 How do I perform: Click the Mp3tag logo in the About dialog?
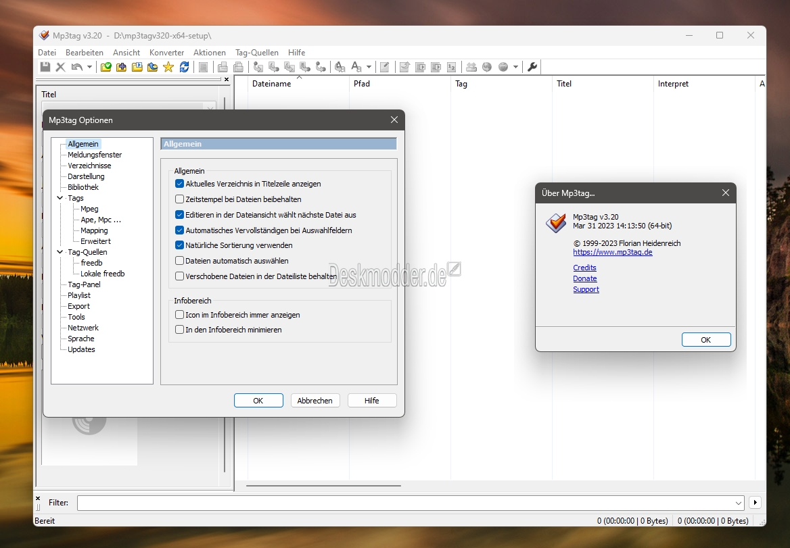tap(556, 222)
